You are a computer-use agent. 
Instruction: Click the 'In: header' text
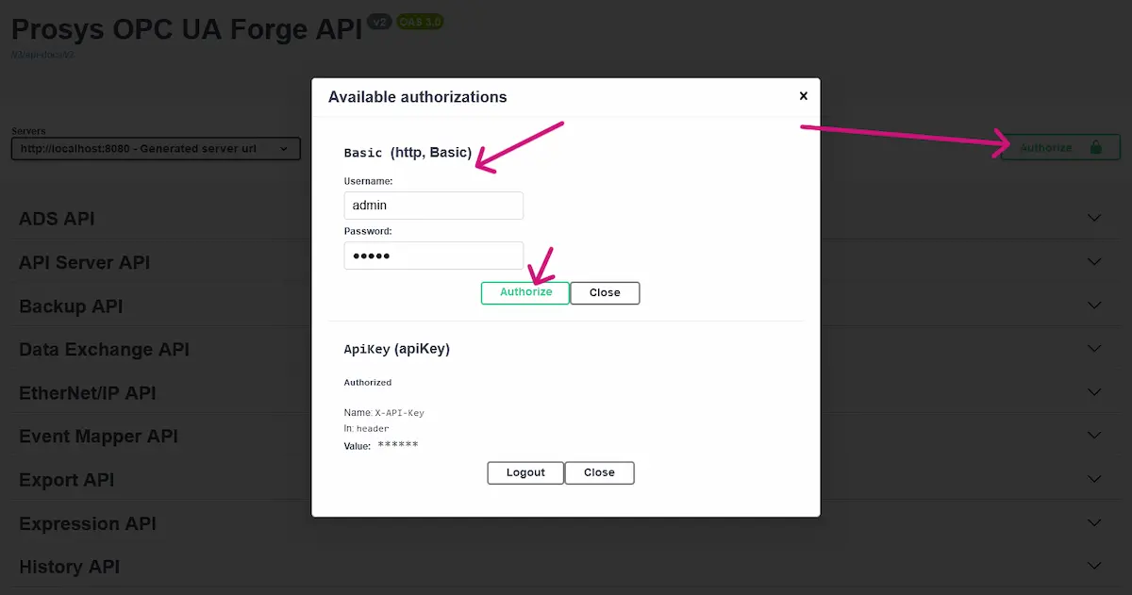click(x=366, y=429)
